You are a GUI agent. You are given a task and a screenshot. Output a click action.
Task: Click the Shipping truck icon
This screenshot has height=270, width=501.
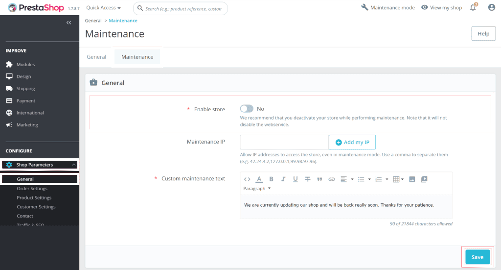tap(9, 89)
